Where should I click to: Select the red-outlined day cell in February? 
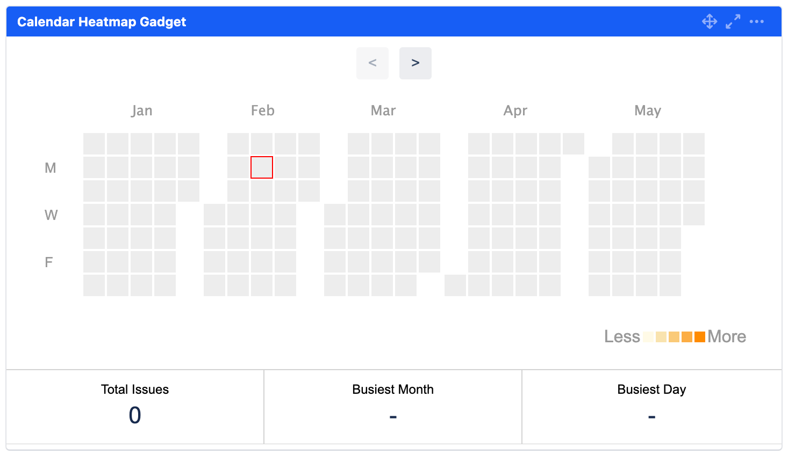[262, 167]
